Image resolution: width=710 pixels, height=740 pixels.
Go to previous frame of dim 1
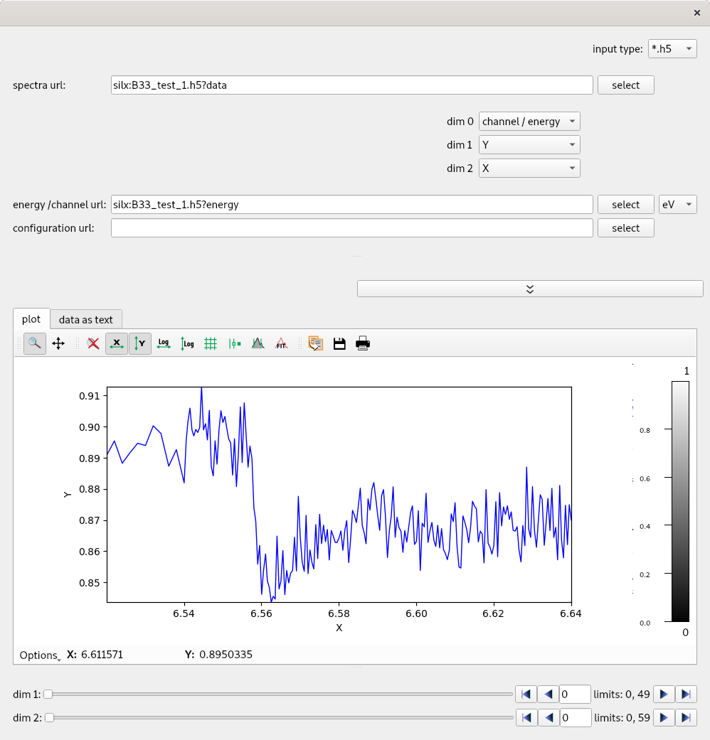click(548, 695)
